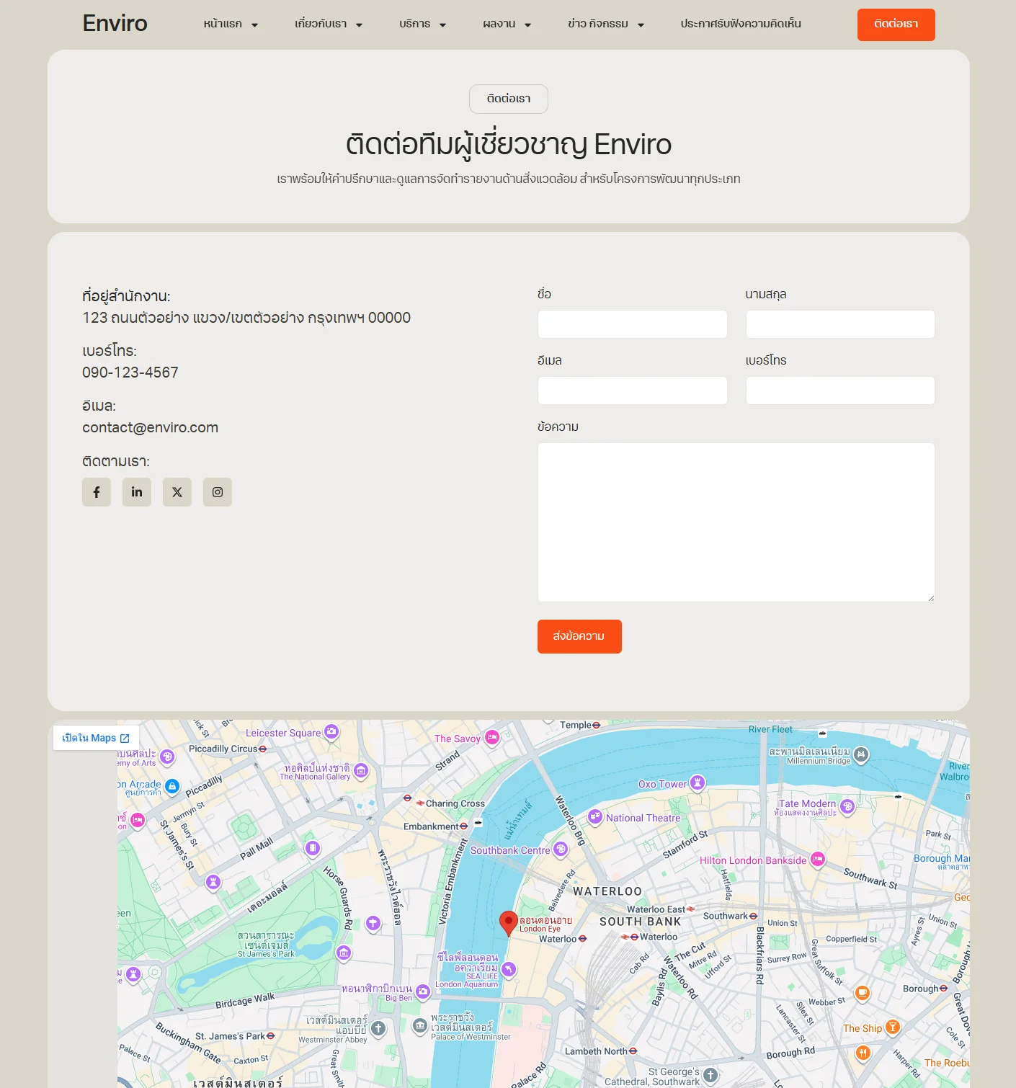Screen dimensions: 1016x1088
Task: Click Hilton London Bankside marker icon
Action: click(817, 860)
